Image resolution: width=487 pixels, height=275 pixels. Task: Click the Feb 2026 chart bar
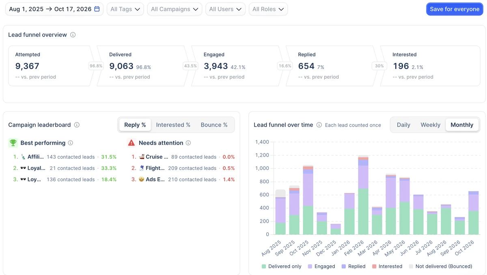pyautogui.click(x=363, y=195)
